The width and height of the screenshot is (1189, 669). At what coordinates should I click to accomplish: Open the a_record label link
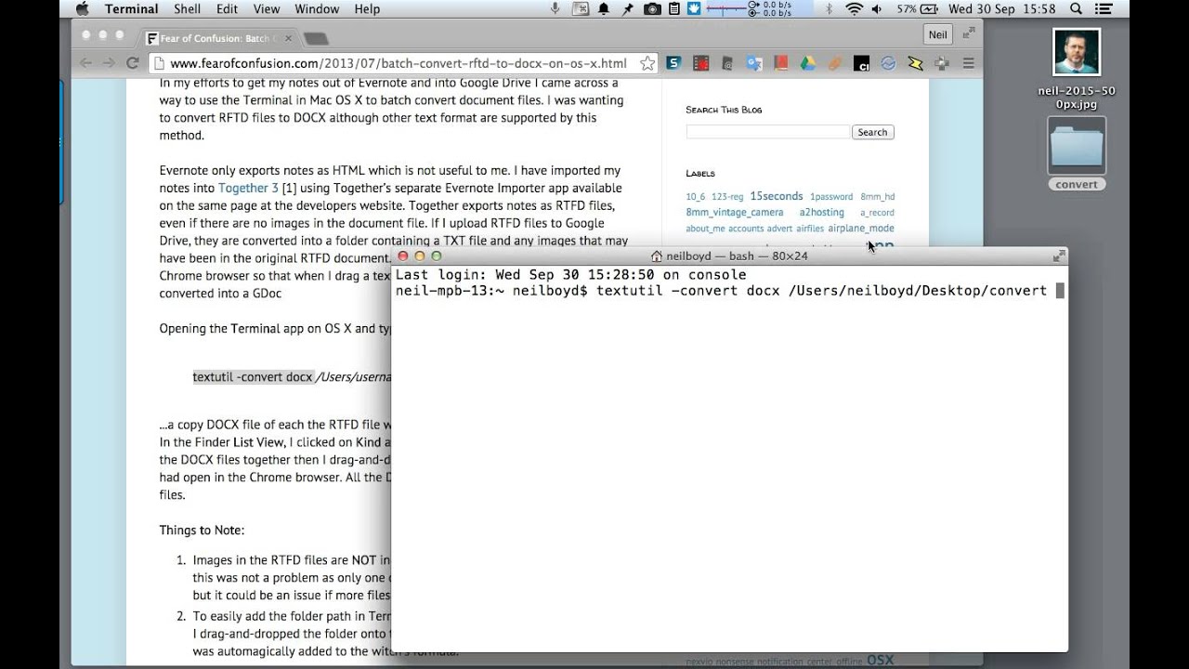click(877, 212)
